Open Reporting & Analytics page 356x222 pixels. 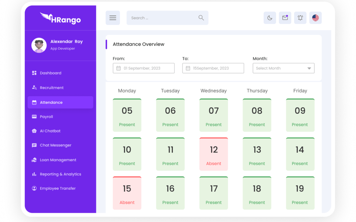60,174
